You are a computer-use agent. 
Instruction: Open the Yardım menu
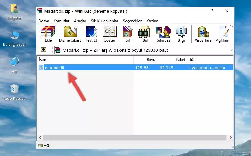pyautogui.click(x=152, y=21)
